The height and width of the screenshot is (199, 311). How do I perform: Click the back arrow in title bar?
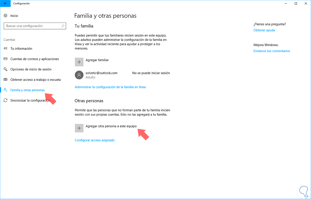pyautogui.click(x=5, y=4)
